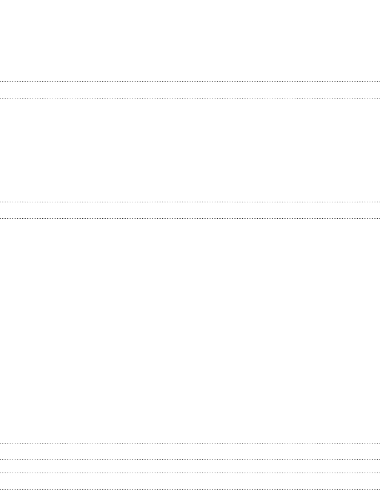Select the seventh dotted line from top
The width and height of the screenshot is (380, 490).
(x=190, y=473)
